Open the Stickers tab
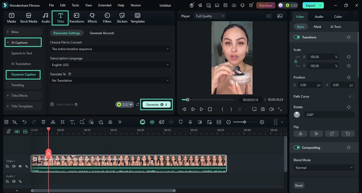Viewport: 362px width, 193px height. [122, 18]
